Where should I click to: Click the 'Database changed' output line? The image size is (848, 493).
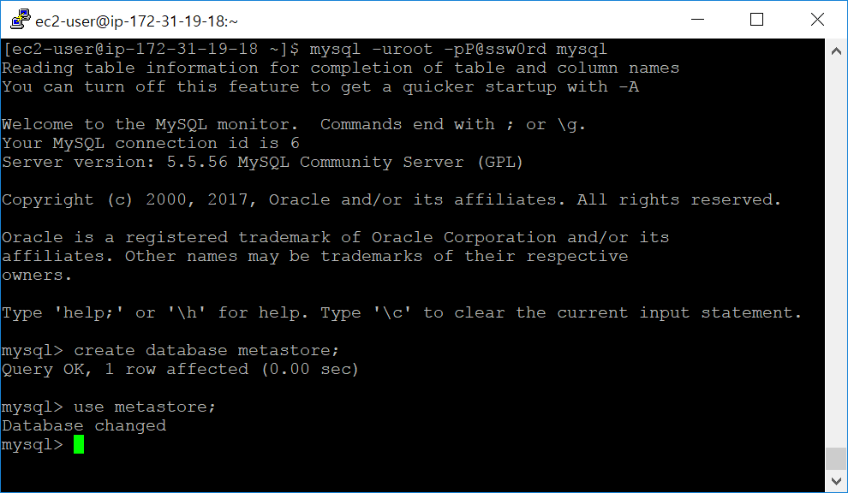point(84,426)
